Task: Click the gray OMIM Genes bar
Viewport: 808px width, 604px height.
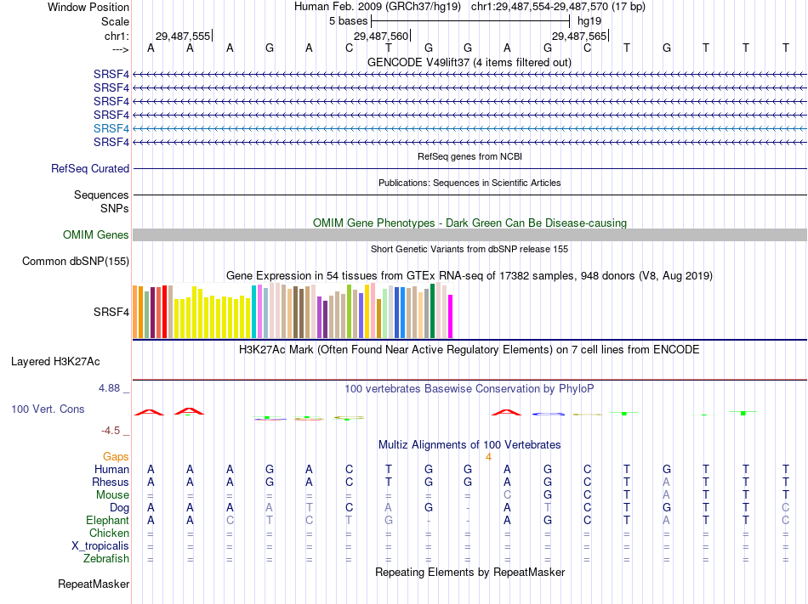Action: 469,234
